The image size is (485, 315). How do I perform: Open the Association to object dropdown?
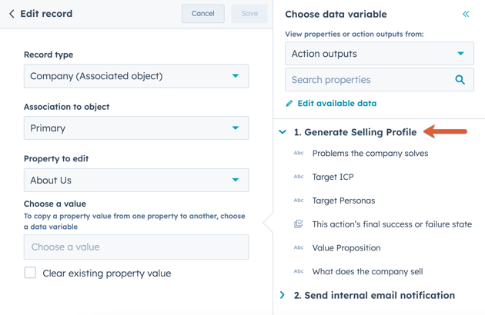(x=136, y=128)
